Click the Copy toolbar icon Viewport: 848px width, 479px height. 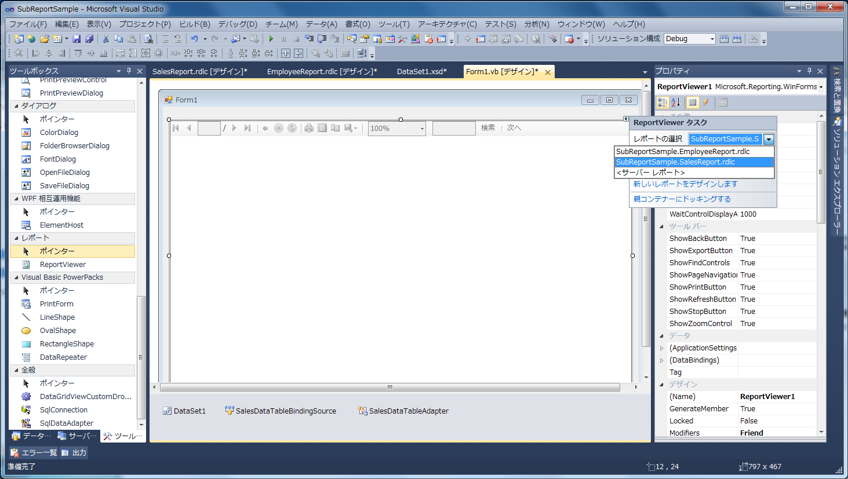coord(118,39)
